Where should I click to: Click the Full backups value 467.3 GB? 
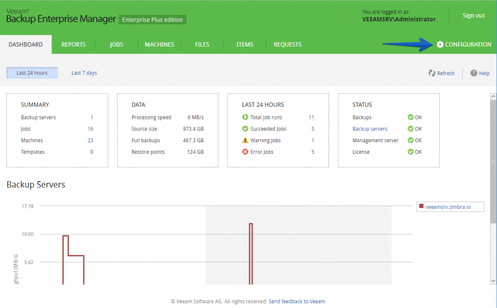pos(193,140)
